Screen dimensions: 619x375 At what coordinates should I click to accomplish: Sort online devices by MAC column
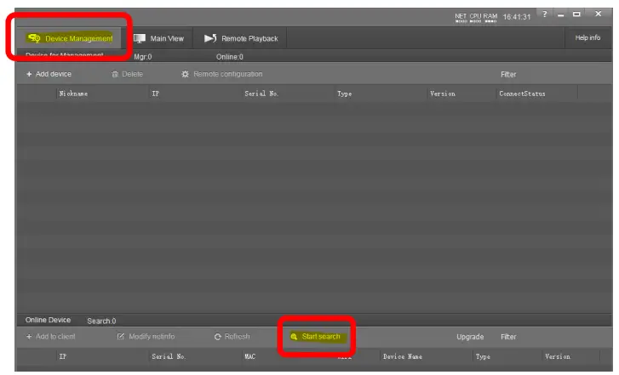click(x=249, y=356)
